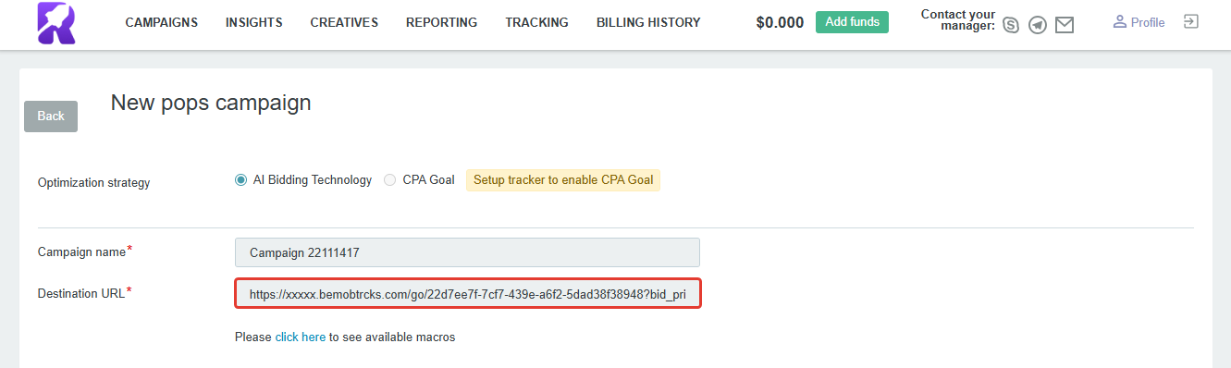Click 'Setup tracker to enable CPA Goal' notice
Screen dimensions: 1231x368
(x=562, y=180)
